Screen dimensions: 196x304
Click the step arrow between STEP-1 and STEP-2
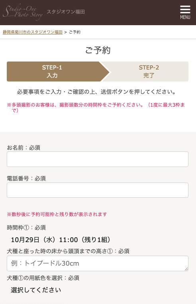pos(105,72)
